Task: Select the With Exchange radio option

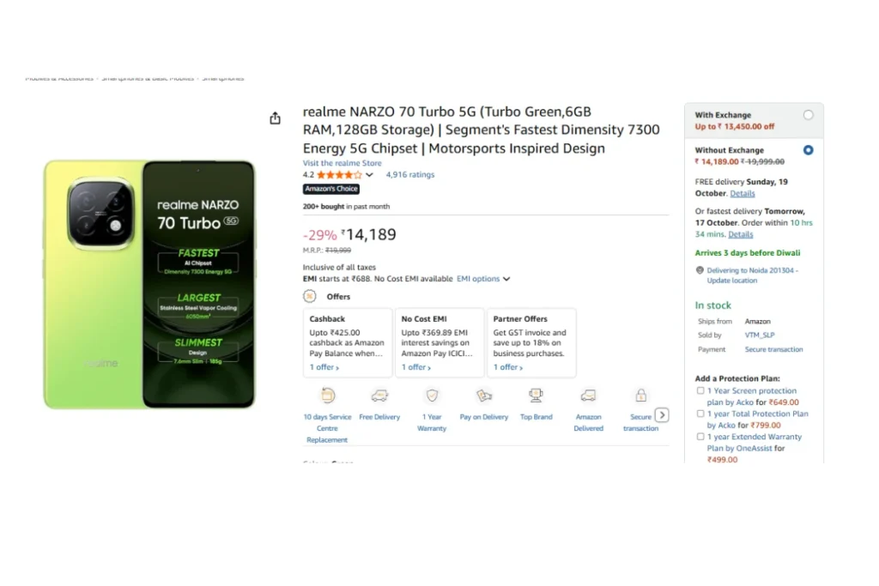Action: click(808, 115)
